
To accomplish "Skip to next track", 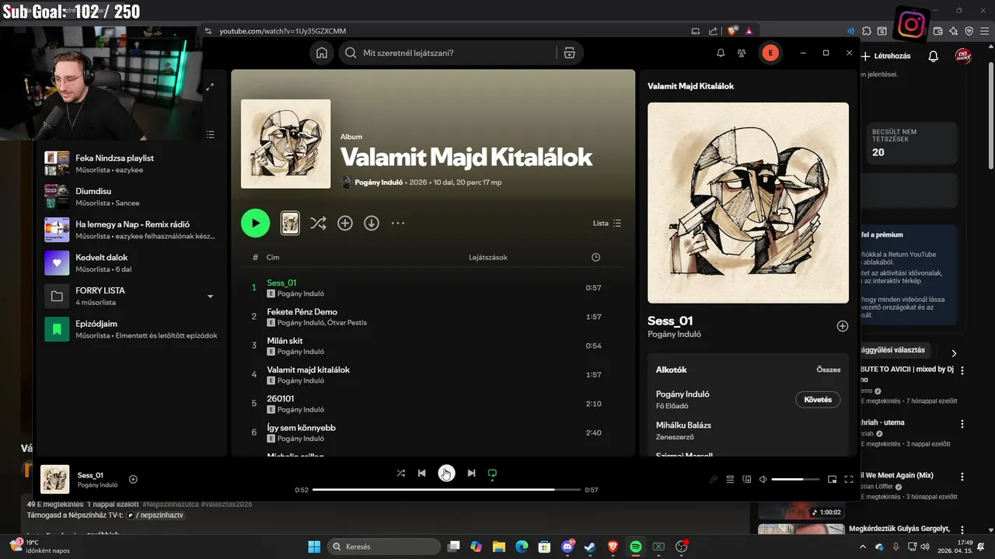I will tap(471, 473).
